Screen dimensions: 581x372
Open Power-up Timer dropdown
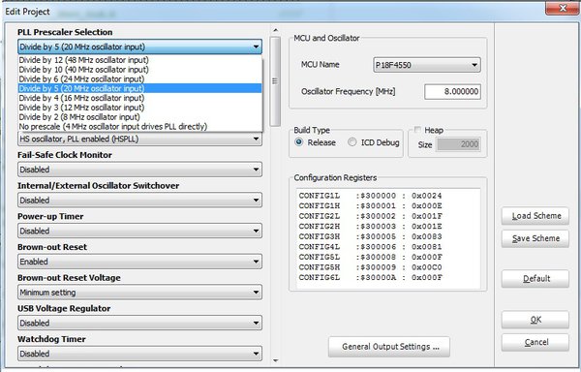tap(139, 232)
